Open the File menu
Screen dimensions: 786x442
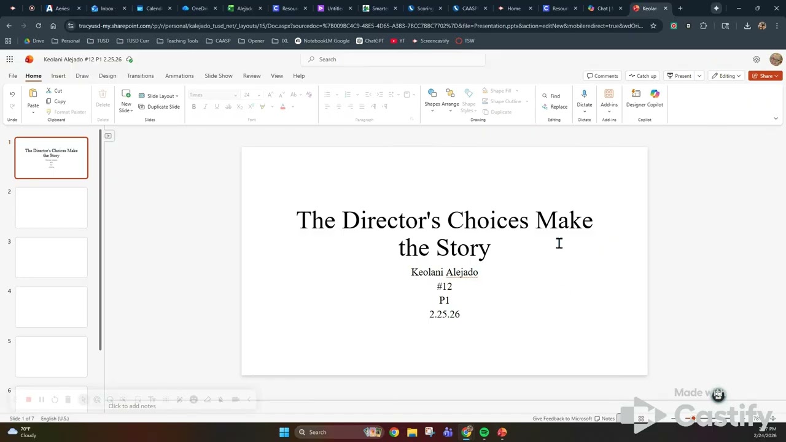pyautogui.click(x=12, y=76)
